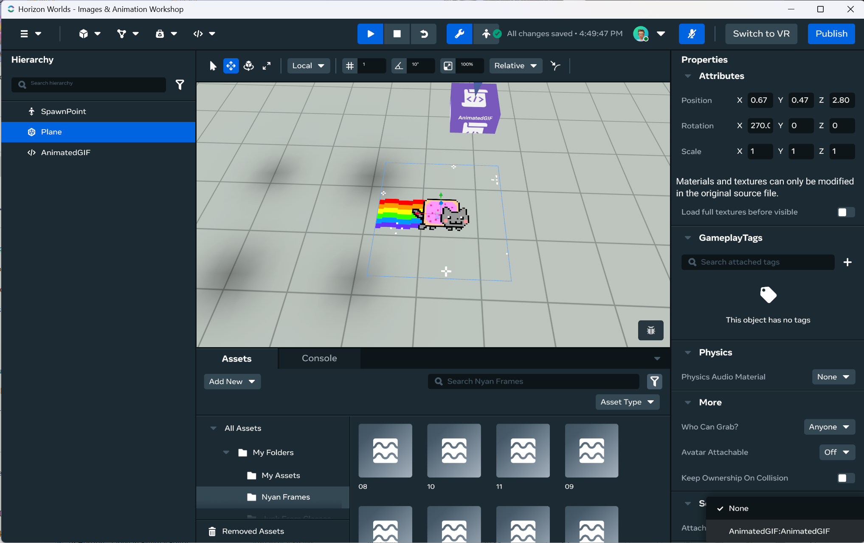Image resolution: width=864 pixels, height=543 pixels.
Task: Select SpawnPoint in the hierarchy
Action: click(x=98, y=111)
